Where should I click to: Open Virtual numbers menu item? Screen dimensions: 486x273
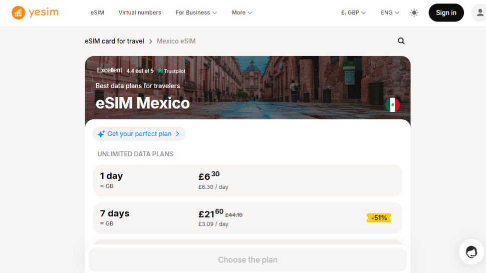pos(140,13)
